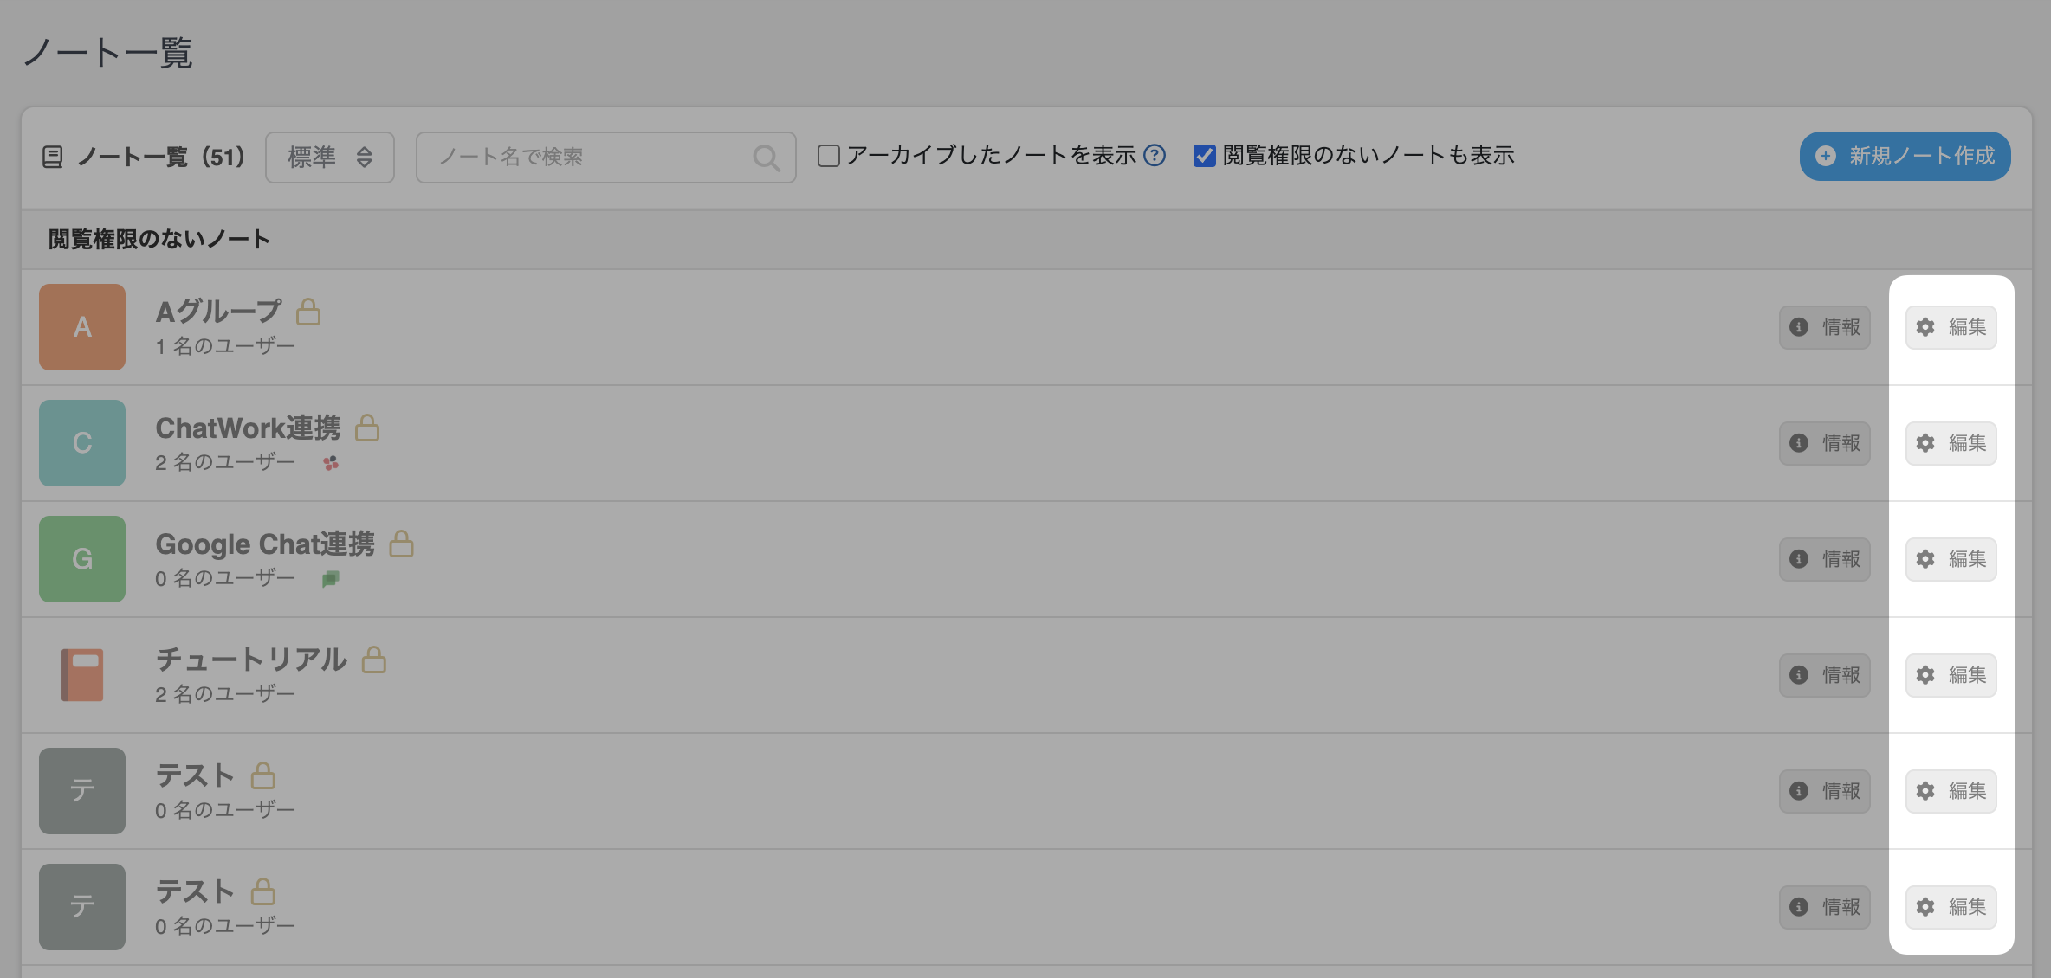Click the チュートリアル notebook icon
2051x978 pixels.
[82, 675]
